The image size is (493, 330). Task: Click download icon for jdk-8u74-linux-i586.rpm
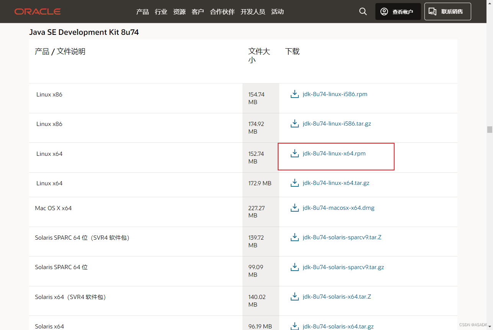pyautogui.click(x=295, y=94)
